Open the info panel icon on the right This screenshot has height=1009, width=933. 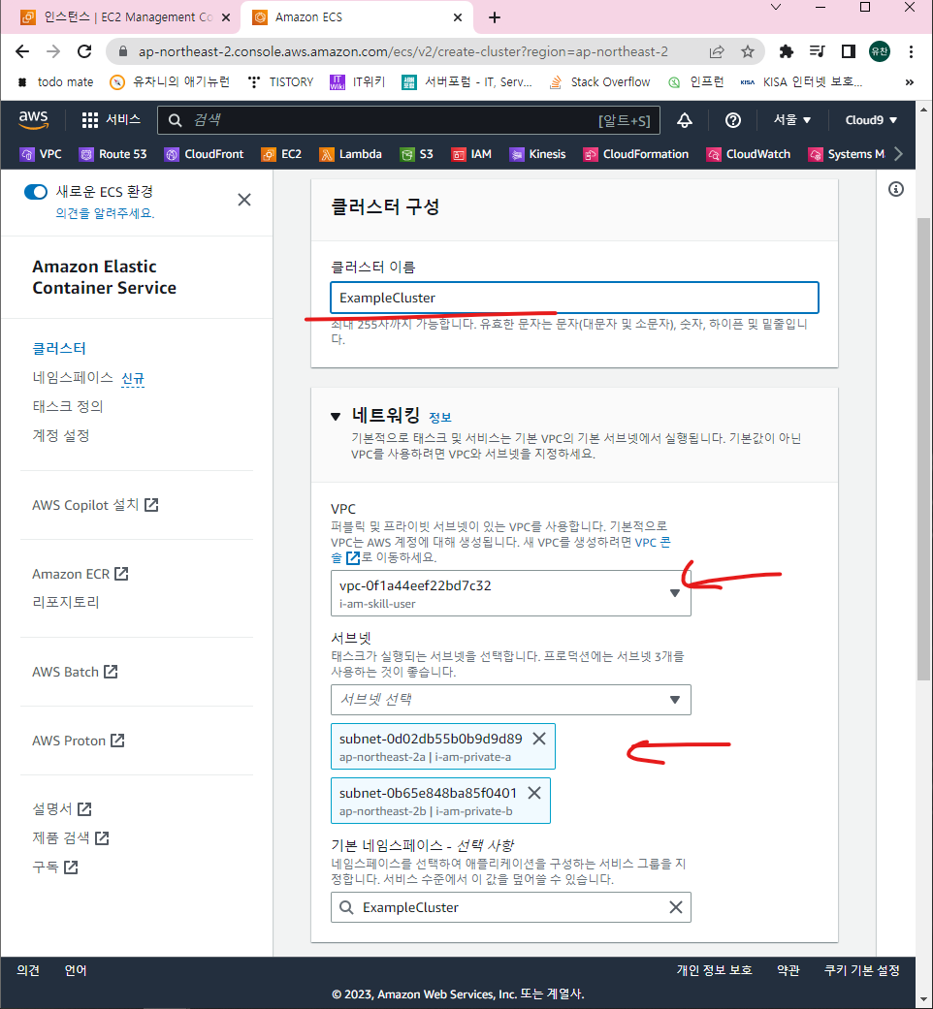[895, 189]
